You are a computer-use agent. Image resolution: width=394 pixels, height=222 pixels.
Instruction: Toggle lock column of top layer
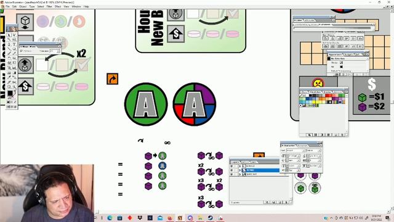point(236,166)
